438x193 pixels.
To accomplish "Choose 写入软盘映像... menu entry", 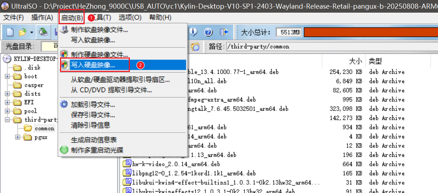I will click(x=122, y=40).
